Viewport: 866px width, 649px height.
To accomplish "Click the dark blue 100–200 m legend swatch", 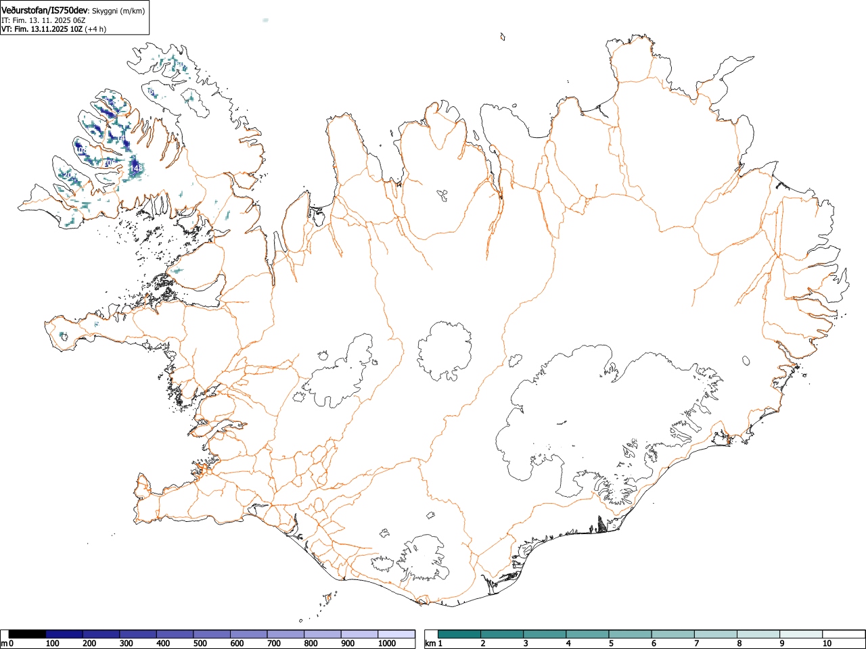I will pyautogui.click(x=64, y=634).
